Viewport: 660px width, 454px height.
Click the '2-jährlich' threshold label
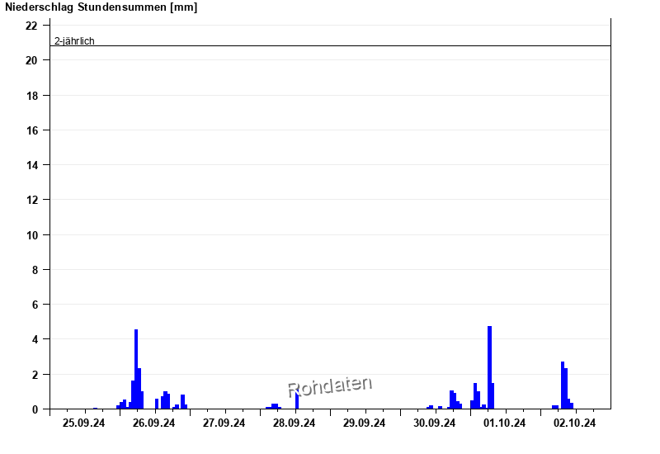point(74,40)
